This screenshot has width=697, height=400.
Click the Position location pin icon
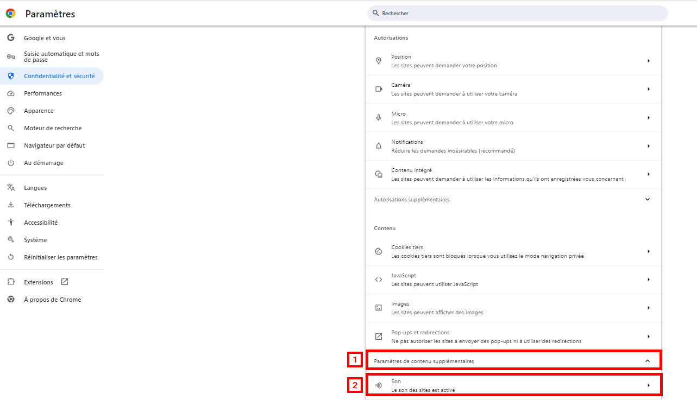pyautogui.click(x=379, y=61)
